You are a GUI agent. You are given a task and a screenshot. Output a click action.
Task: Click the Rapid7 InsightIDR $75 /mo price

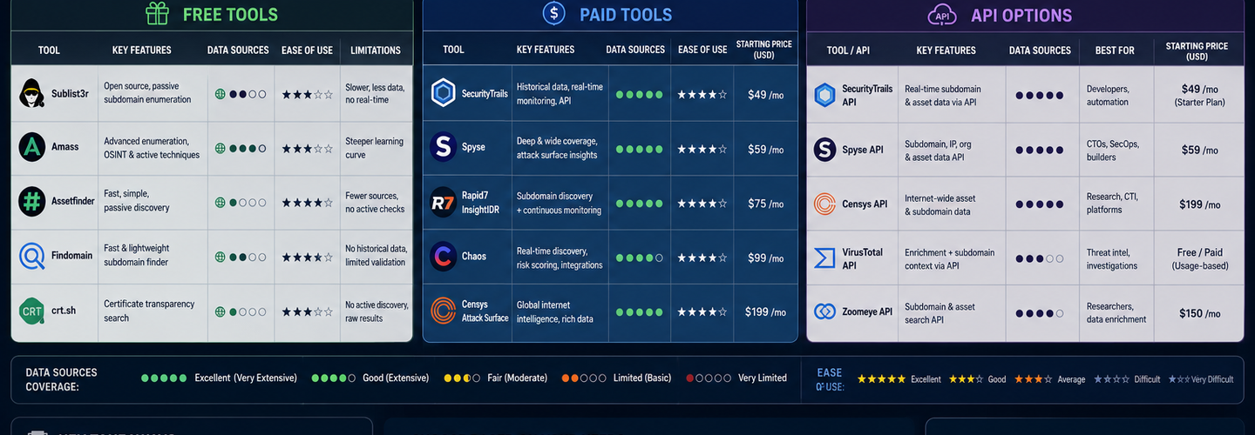[765, 204]
